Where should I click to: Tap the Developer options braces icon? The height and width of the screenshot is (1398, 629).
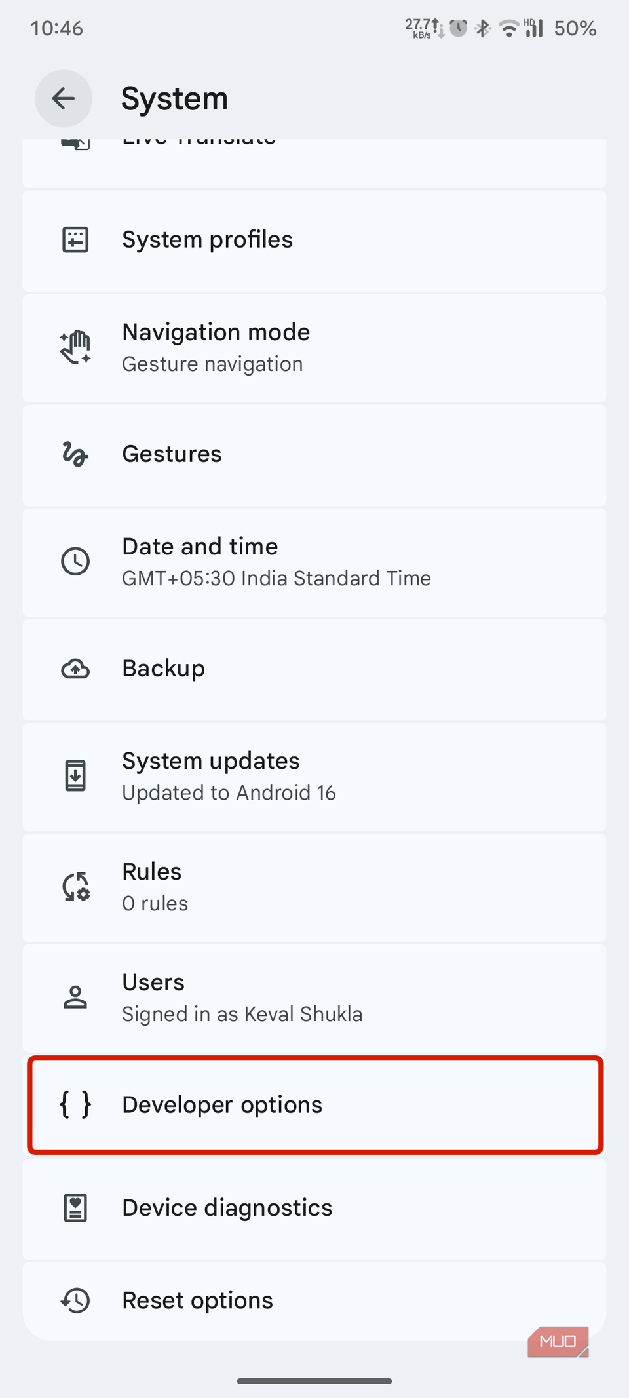(75, 1104)
